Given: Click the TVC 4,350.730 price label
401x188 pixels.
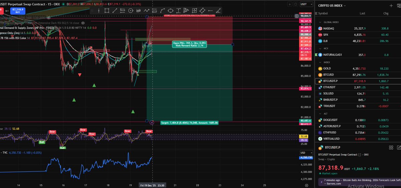Looking at the screenshot, I should [x=306, y=157].
